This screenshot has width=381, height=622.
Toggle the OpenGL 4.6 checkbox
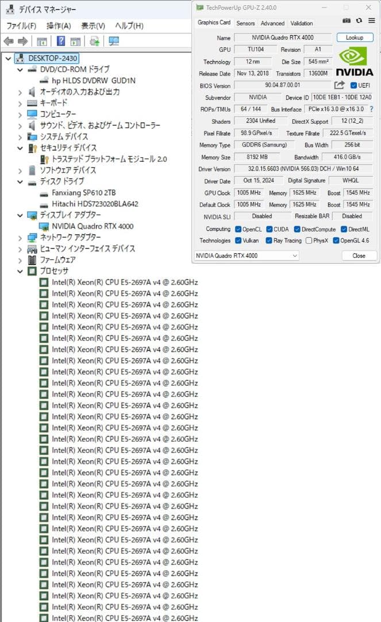pyautogui.click(x=336, y=240)
